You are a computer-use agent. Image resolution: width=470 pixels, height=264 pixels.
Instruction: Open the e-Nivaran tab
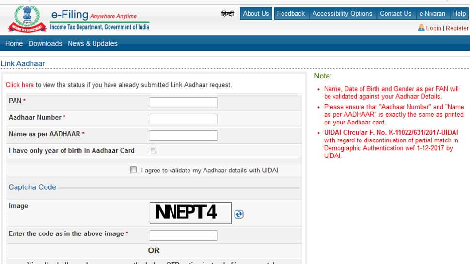(x=432, y=14)
